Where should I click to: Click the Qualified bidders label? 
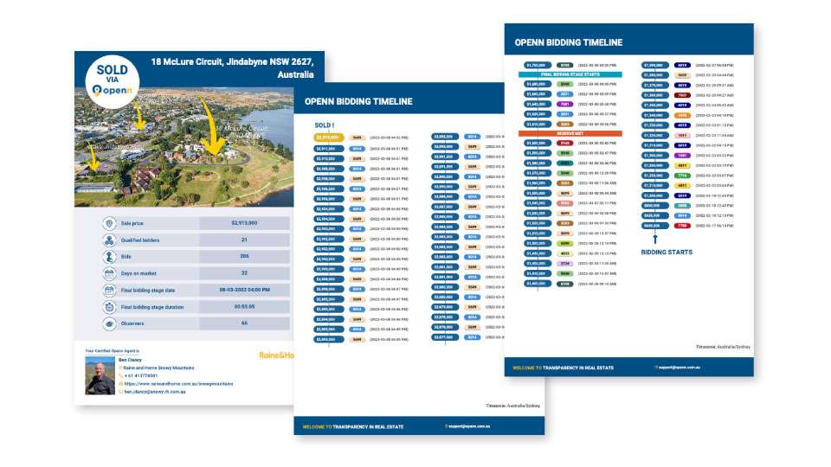[x=140, y=240]
